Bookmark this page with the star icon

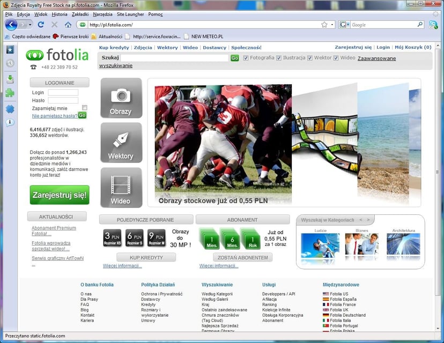(x=324, y=25)
